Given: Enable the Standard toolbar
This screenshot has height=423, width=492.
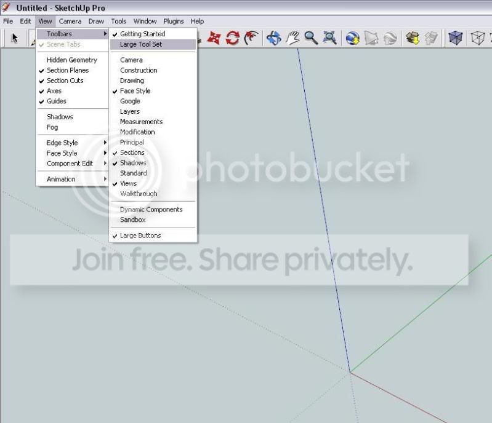Looking at the screenshot, I should click(x=153, y=173).
